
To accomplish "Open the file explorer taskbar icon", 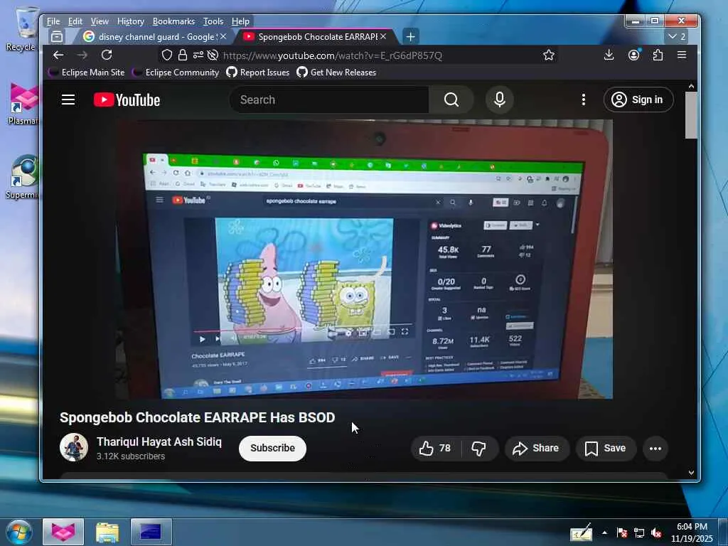I will pos(107,532).
